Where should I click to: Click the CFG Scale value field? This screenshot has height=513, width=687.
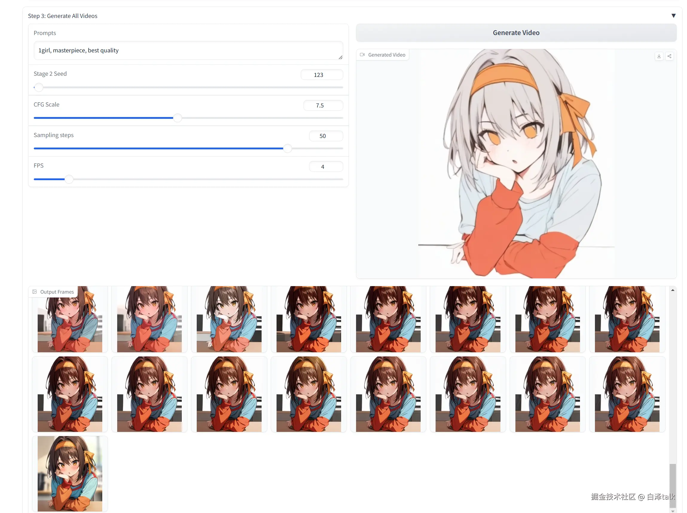(323, 105)
